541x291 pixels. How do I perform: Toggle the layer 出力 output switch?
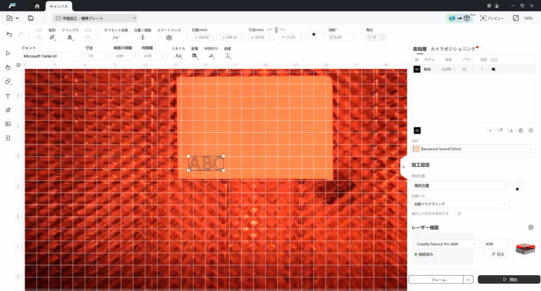click(494, 69)
